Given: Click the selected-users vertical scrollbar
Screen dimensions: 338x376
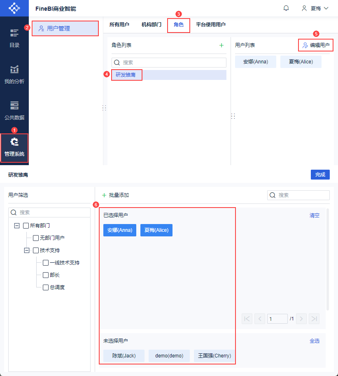Looking at the screenshot, I should pyautogui.click(x=327, y=259).
